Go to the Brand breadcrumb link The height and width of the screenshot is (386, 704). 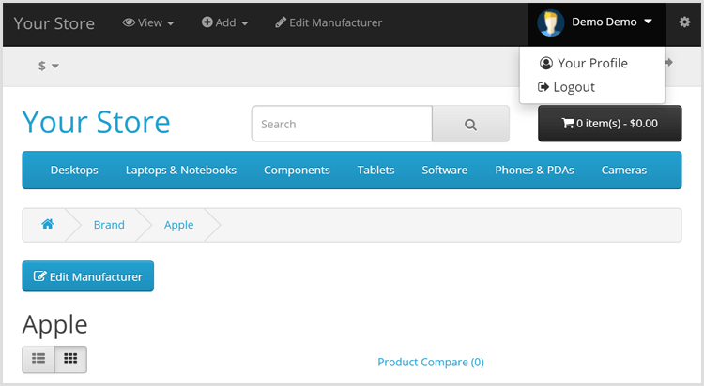(x=109, y=225)
